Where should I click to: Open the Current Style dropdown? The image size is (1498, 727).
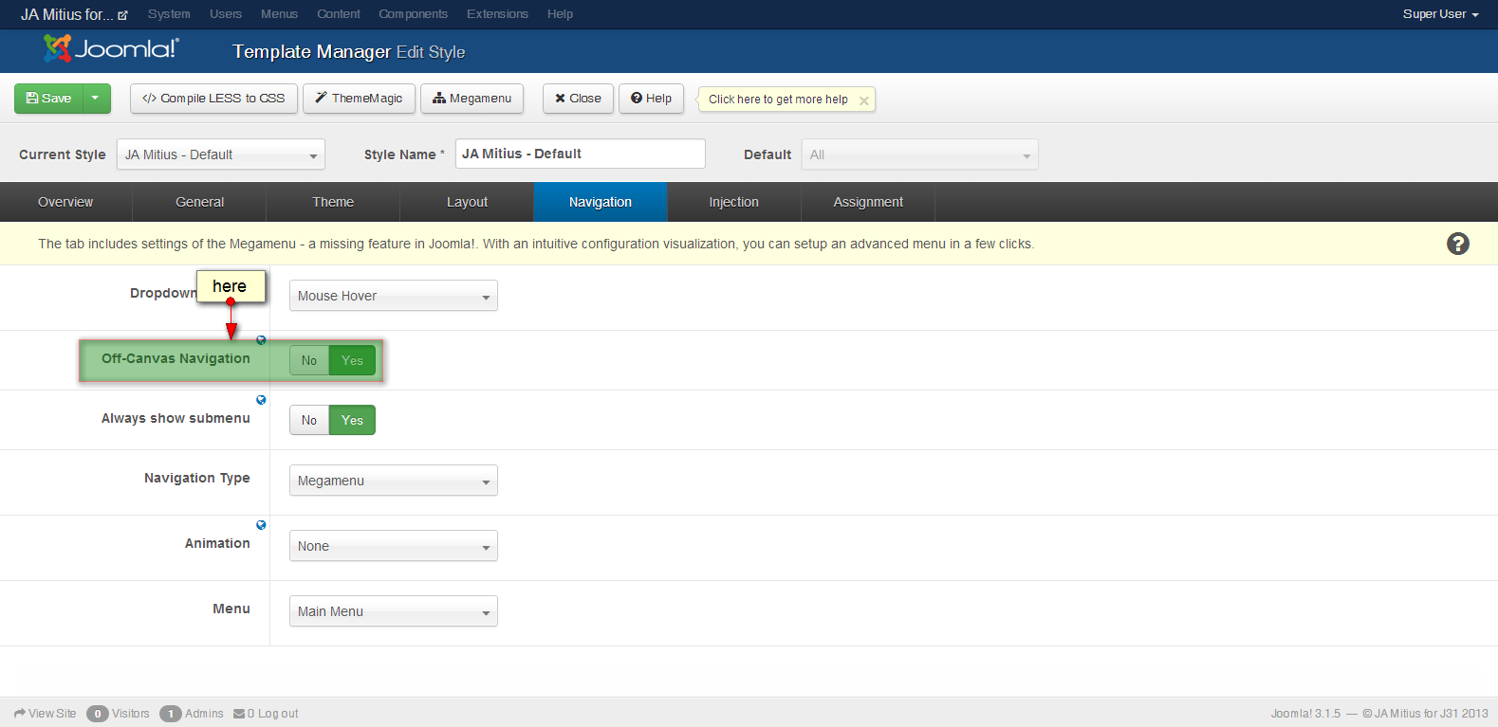point(221,154)
